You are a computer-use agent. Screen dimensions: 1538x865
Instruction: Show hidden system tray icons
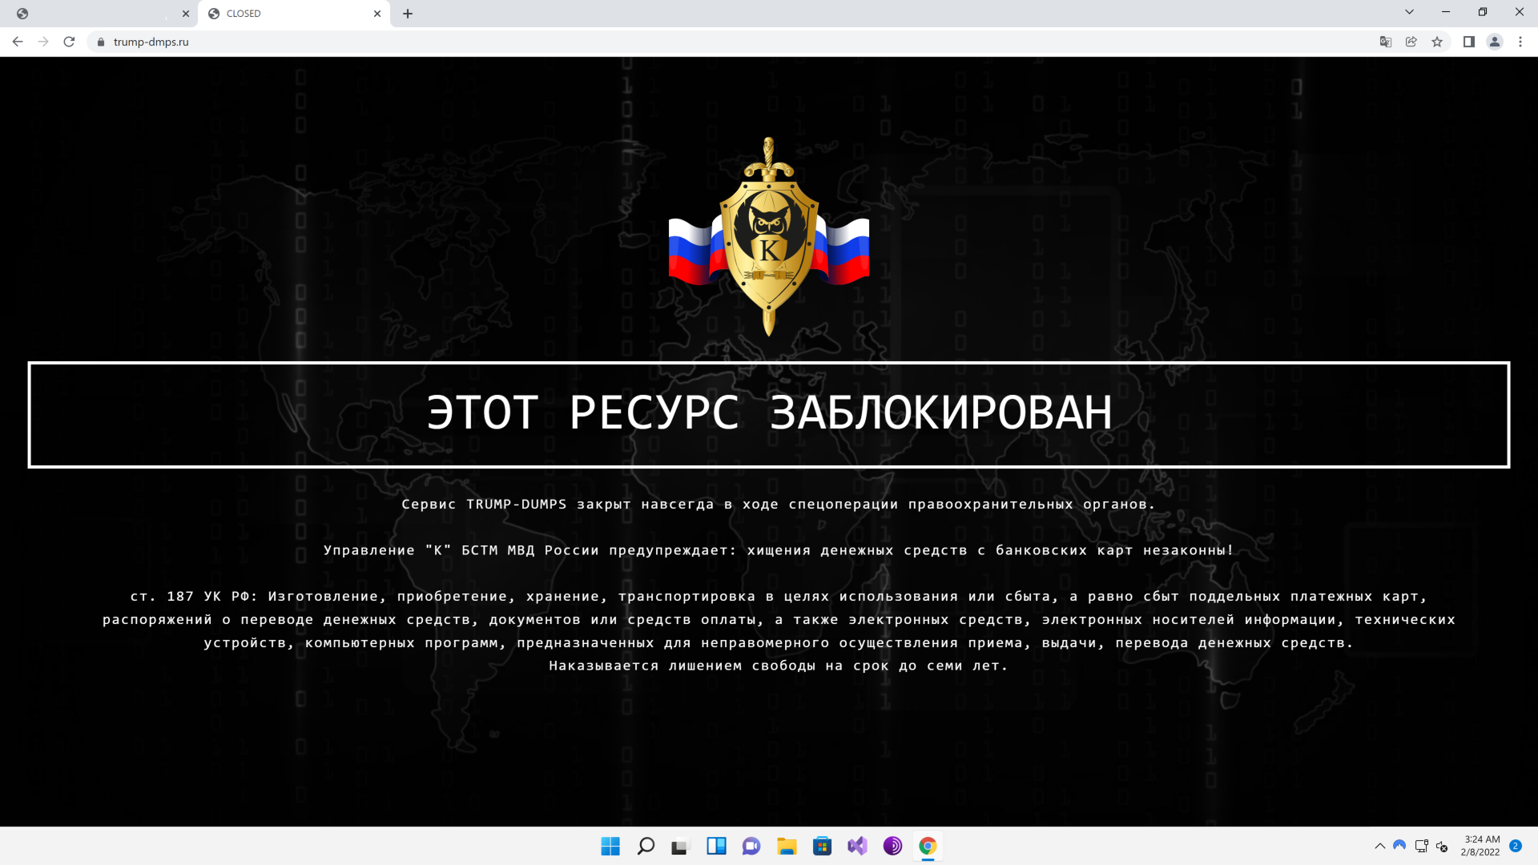pyautogui.click(x=1379, y=846)
